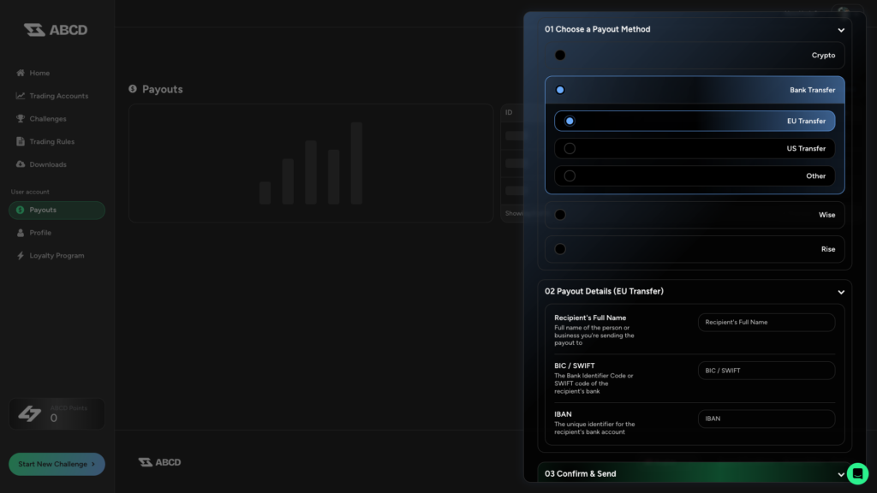Collapse the Choose a Payout Method section
Image resolution: width=877 pixels, height=493 pixels.
pos(840,29)
